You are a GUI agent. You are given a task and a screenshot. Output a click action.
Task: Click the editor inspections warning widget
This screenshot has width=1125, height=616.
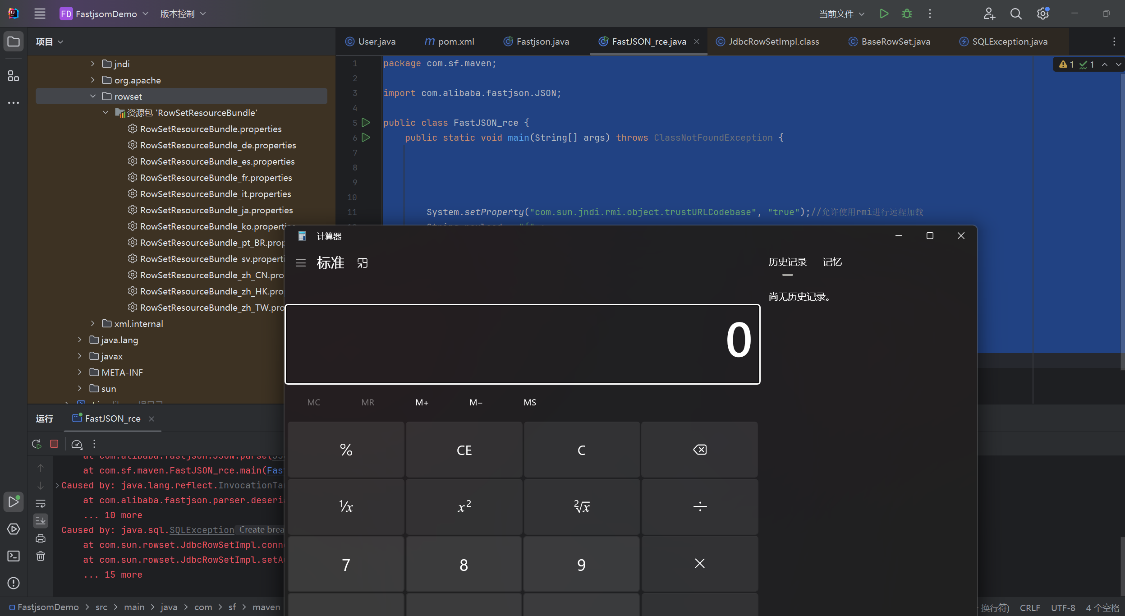click(x=1076, y=64)
